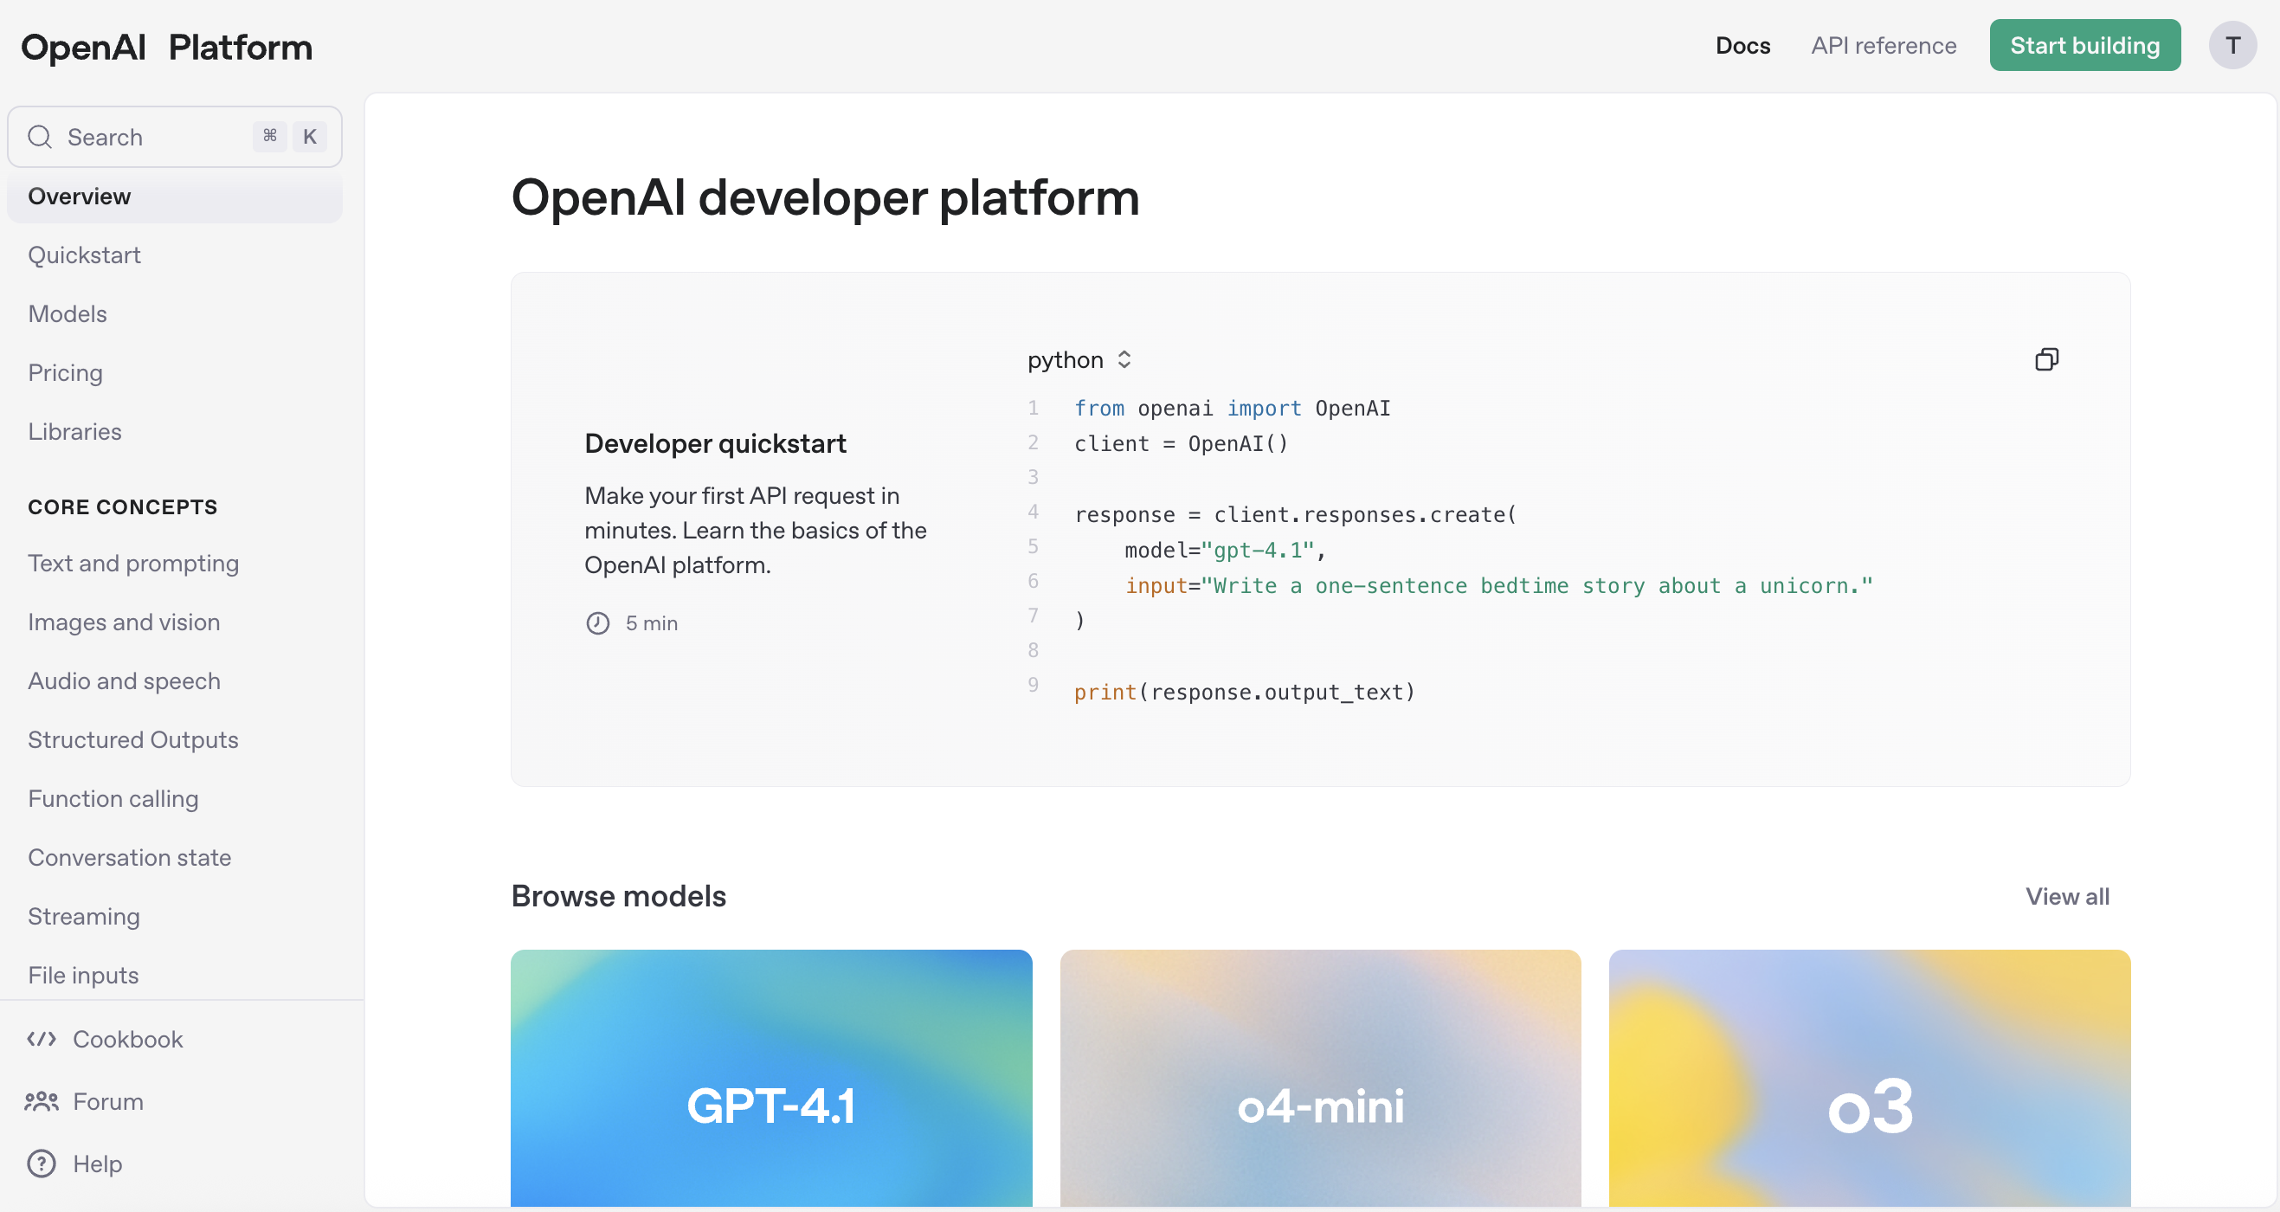This screenshot has height=1212, width=2280.
Task: Open Conversation state page
Action: coord(129,858)
